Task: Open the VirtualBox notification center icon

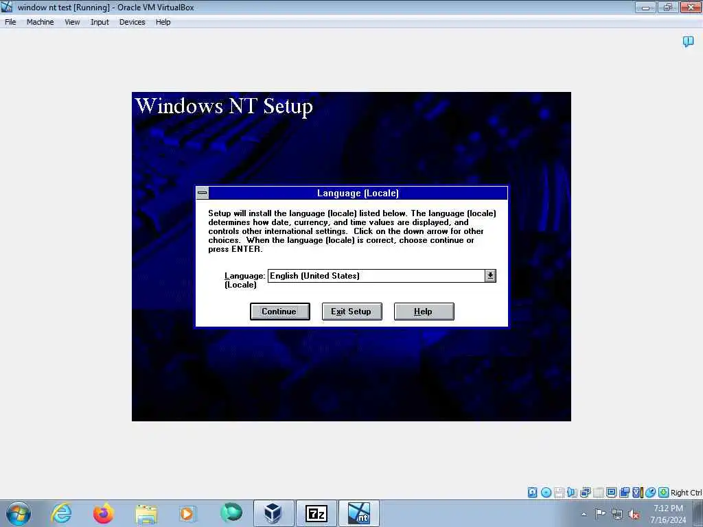Action: coord(688,42)
